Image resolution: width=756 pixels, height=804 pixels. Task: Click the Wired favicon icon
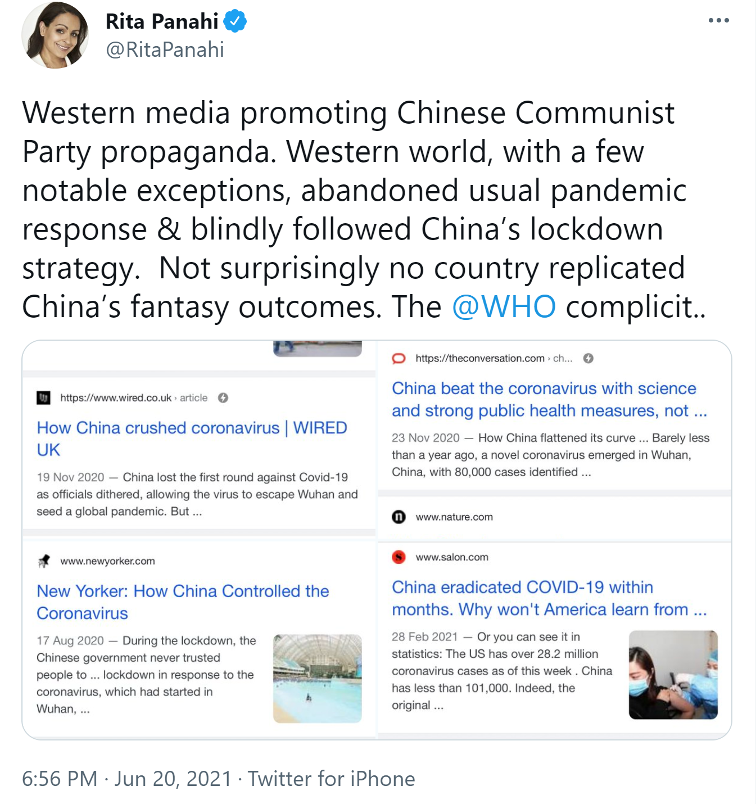point(43,398)
